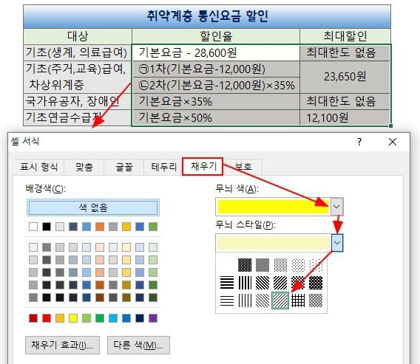Go to the 보호 tab
The image size is (420, 364).
click(243, 167)
